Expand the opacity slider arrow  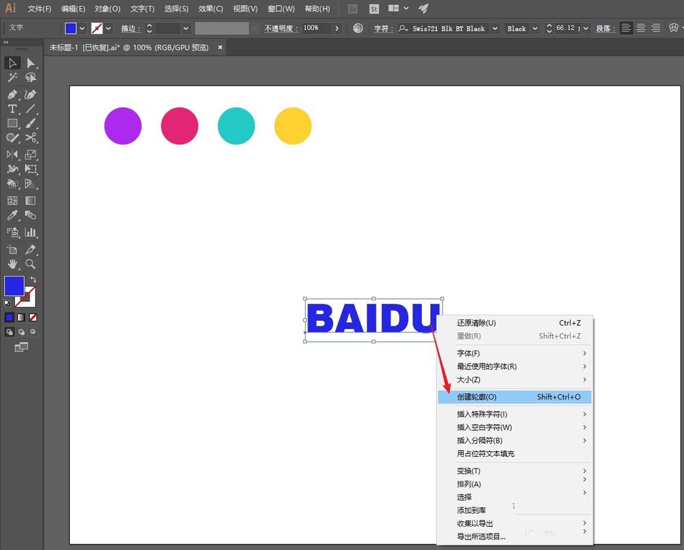tap(337, 28)
